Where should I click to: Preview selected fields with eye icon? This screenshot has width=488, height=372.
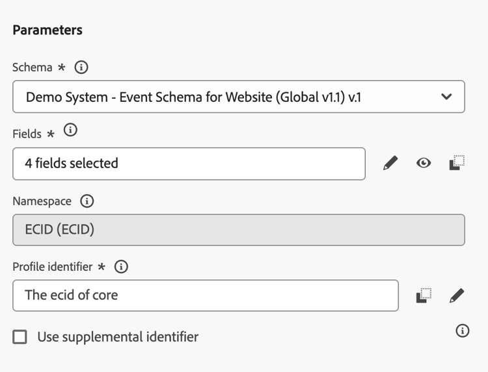[424, 164]
